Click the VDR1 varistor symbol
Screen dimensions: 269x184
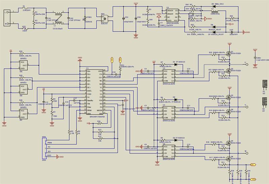tap(85, 18)
